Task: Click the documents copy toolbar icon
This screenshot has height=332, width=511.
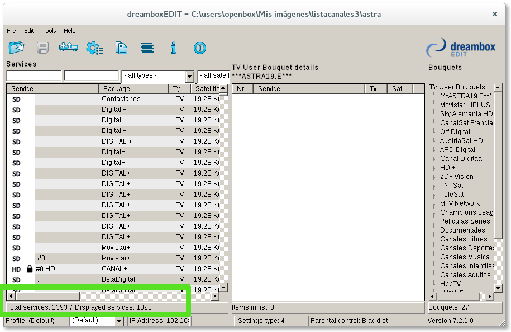Action: [121, 48]
